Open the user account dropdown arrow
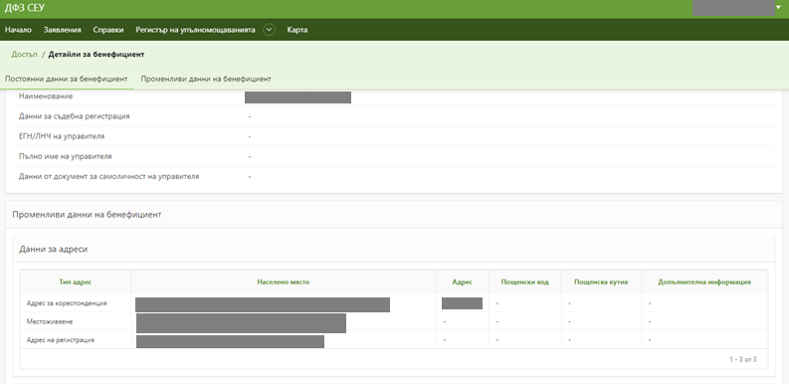The height and width of the screenshot is (384, 789). click(x=778, y=8)
